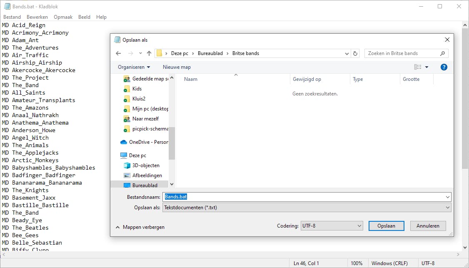Expand the Bestandsnaam history dropdown
Viewport: 469px width, 268px height.
(447, 197)
